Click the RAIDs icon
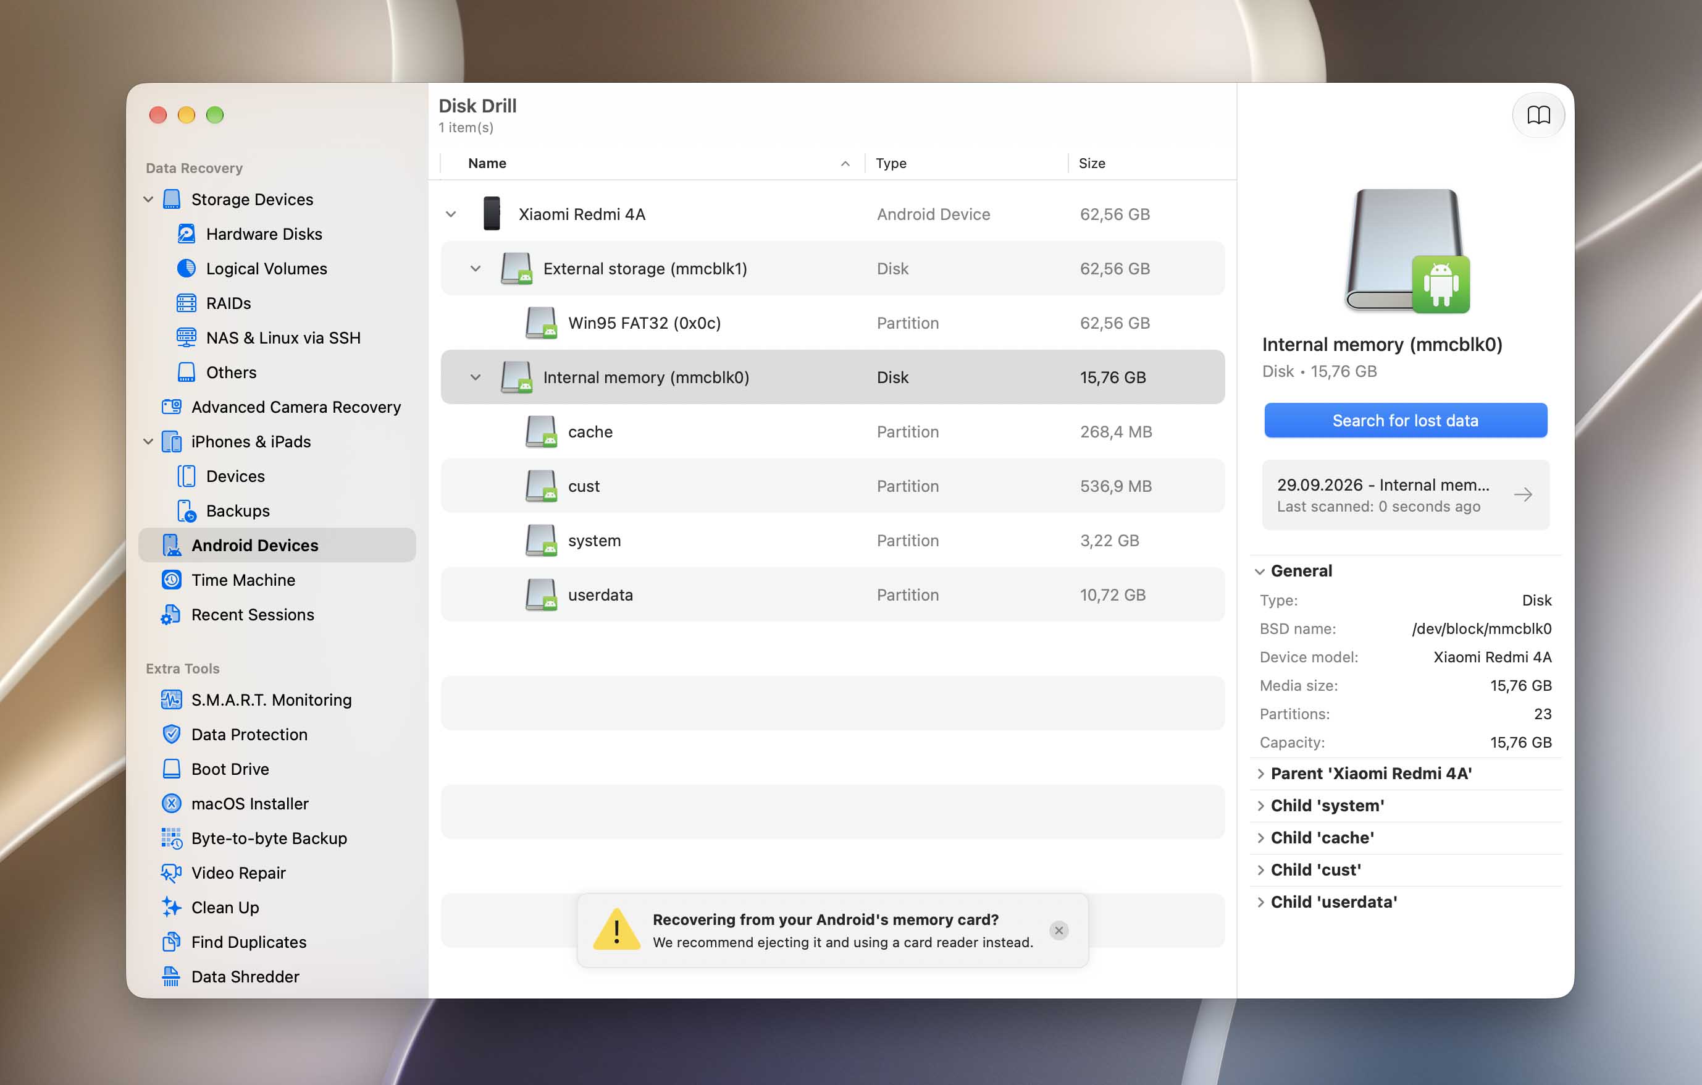 point(186,303)
